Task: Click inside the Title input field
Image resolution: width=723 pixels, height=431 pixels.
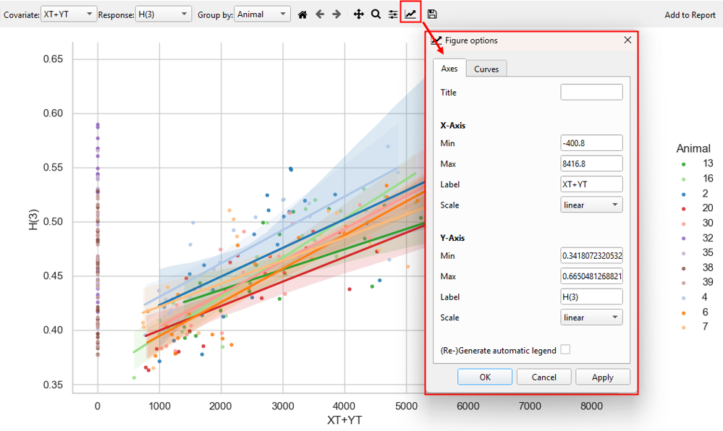Action: click(x=591, y=91)
